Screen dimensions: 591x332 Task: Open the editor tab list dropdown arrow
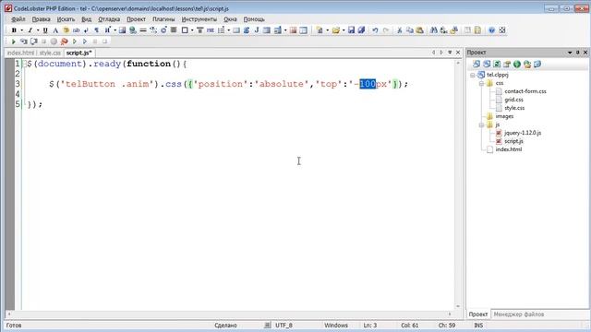coord(450,53)
